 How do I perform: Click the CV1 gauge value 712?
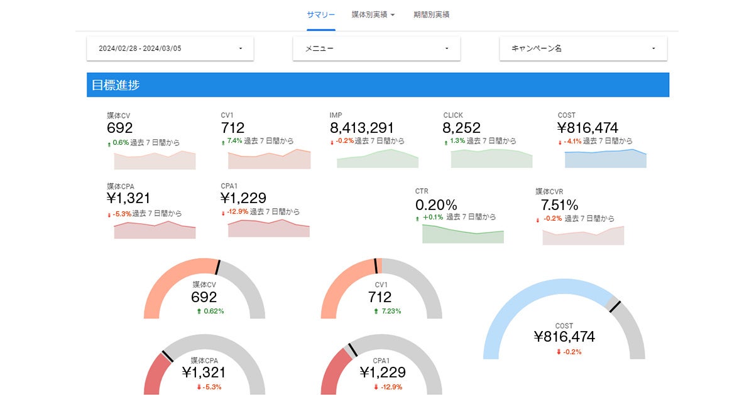click(380, 297)
